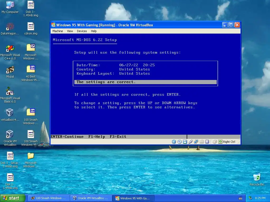Select the Oracle VM VirtualBox shortcut

click(10, 138)
